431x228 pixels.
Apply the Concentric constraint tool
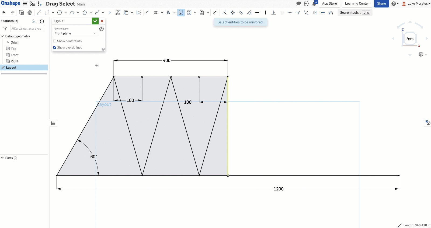[x=233, y=12]
